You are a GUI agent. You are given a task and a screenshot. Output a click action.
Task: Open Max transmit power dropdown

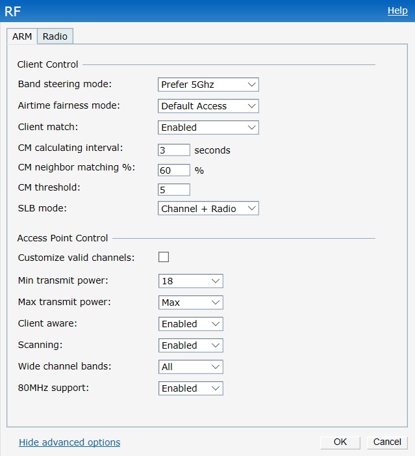(x=190, y=302)
